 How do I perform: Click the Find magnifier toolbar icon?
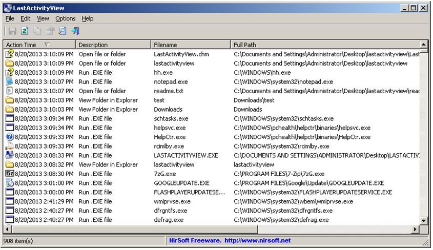tap(63, 31)
